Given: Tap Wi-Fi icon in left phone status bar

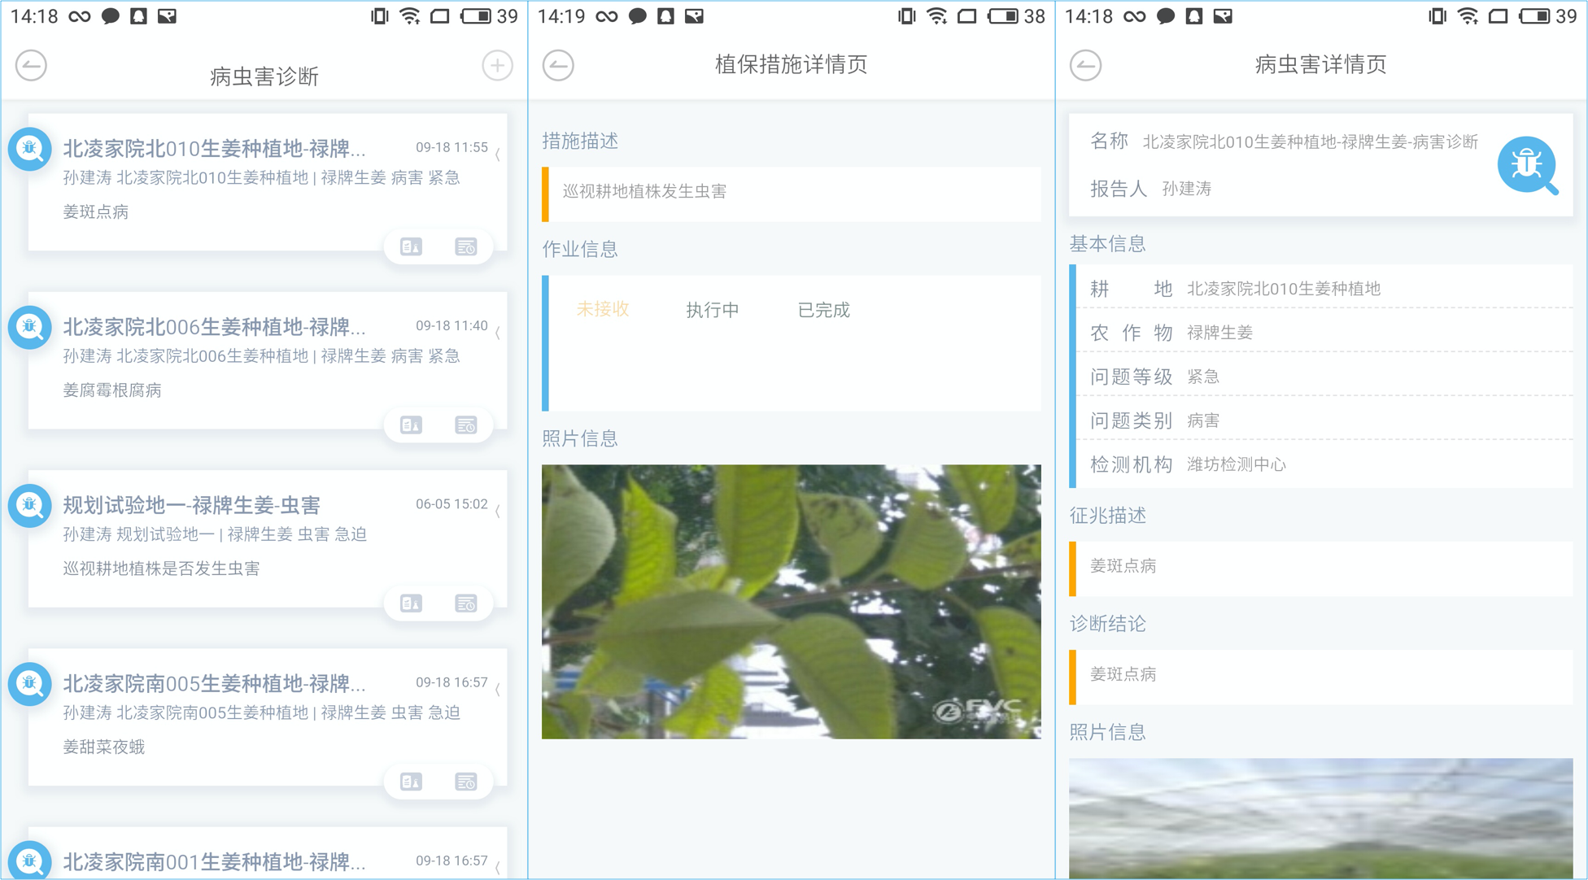Looking at the screenshot, I should pyautogui.click(x=409, y=16).
